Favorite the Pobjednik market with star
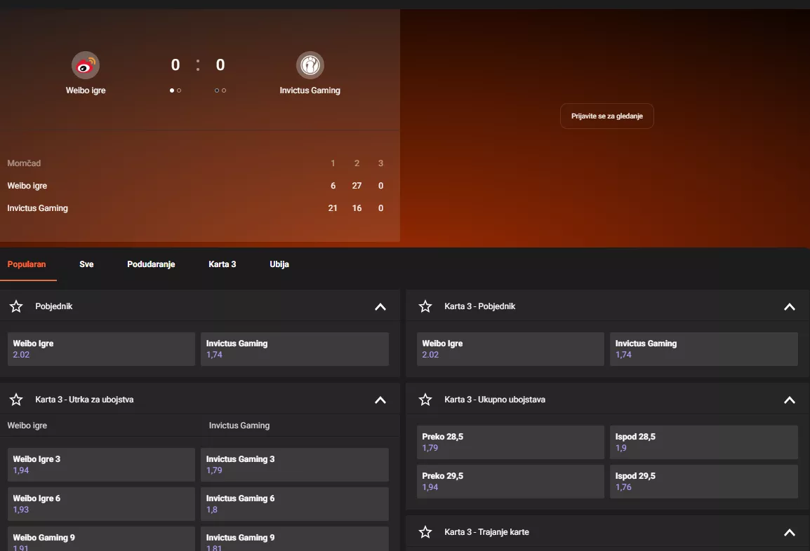 coord(16,306)
